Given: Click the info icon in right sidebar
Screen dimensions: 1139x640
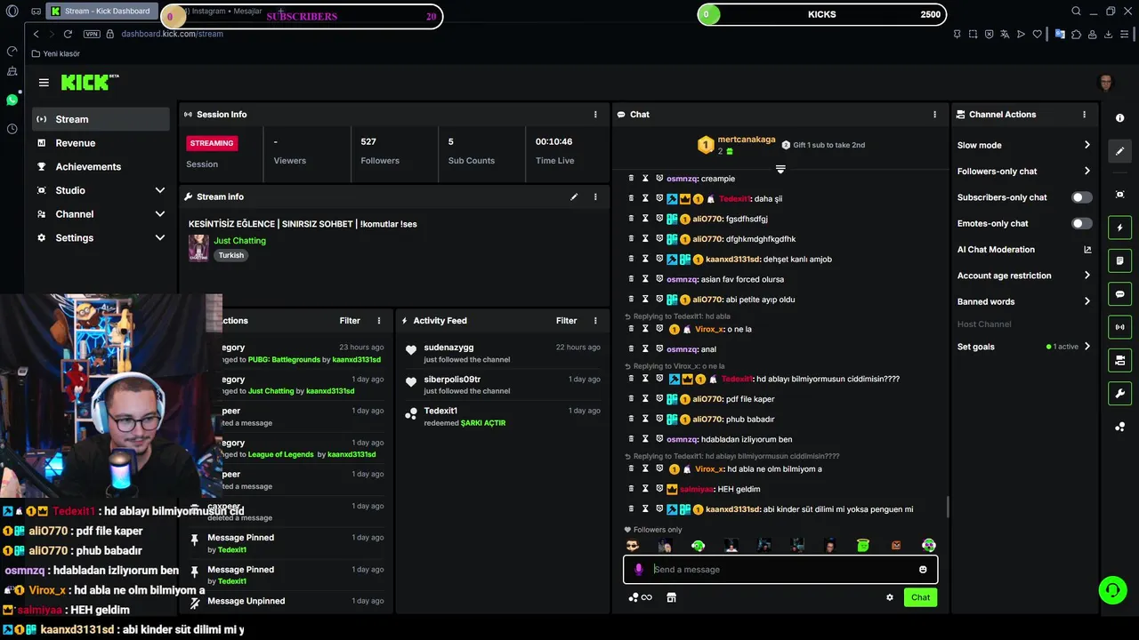Looking at the screenshot, I should pos(1119,118).
